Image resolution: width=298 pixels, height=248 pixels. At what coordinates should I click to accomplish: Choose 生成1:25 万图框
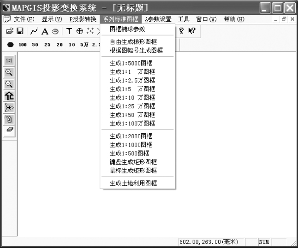(137, 106)
